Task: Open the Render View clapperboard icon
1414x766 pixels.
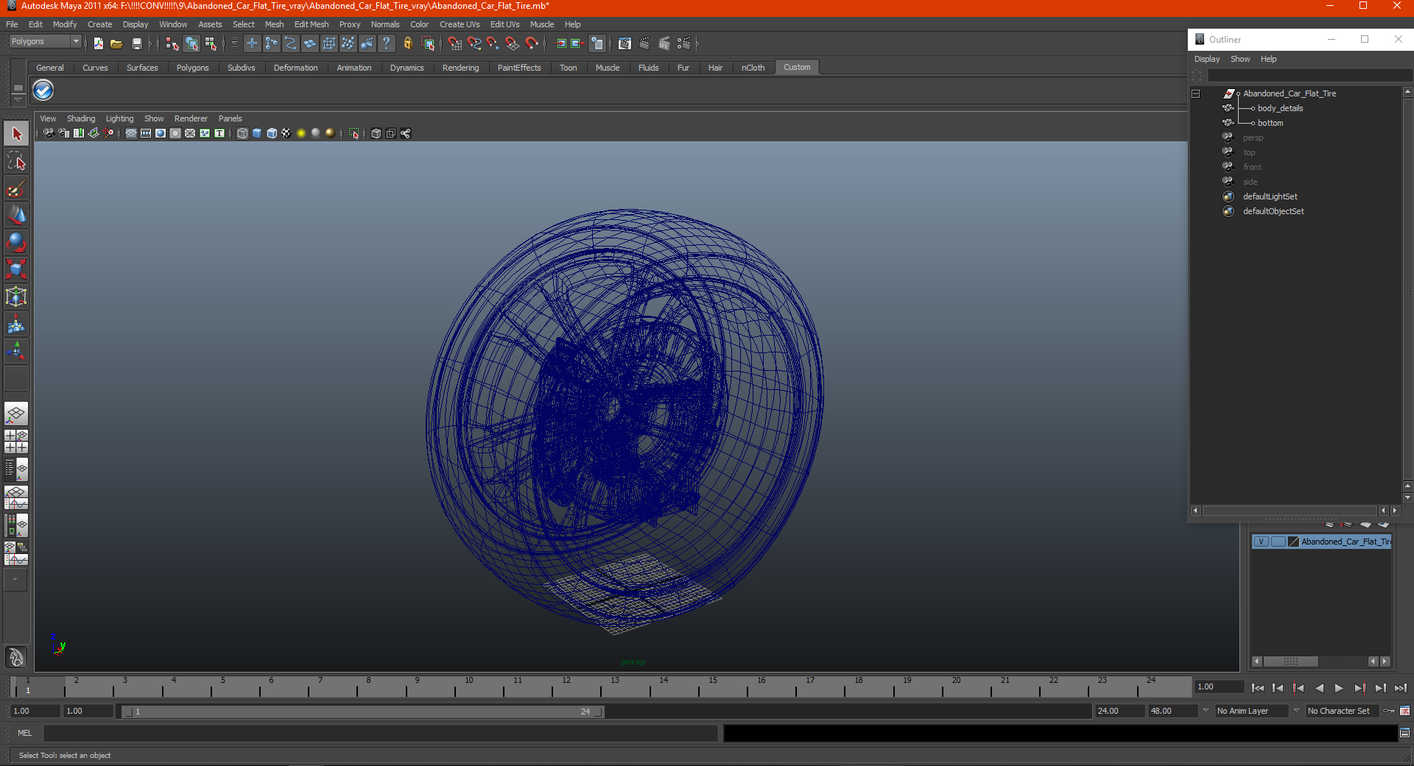Action: click(625, 44)
